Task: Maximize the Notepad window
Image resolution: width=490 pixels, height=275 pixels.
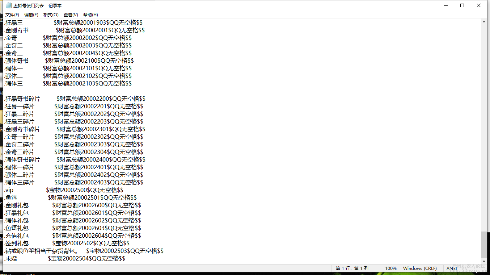Action: (x=462, y=5)
